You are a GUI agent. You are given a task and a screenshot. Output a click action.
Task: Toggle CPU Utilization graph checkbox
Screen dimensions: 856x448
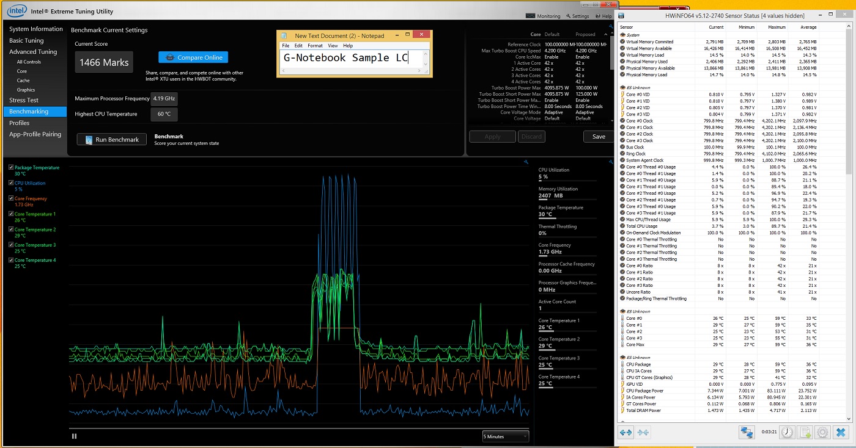coord(11,182)
